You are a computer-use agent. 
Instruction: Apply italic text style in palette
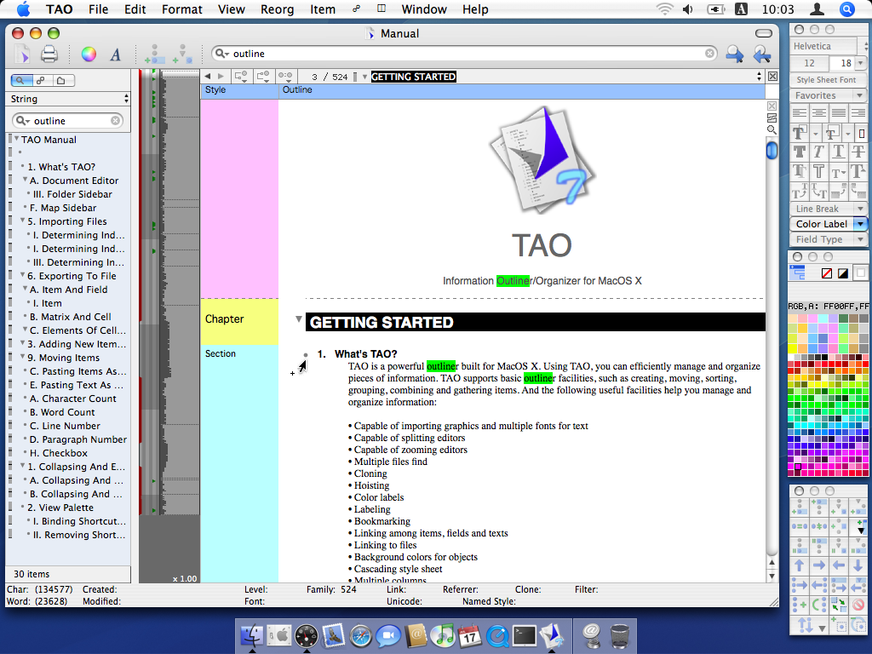click(819, 152)
